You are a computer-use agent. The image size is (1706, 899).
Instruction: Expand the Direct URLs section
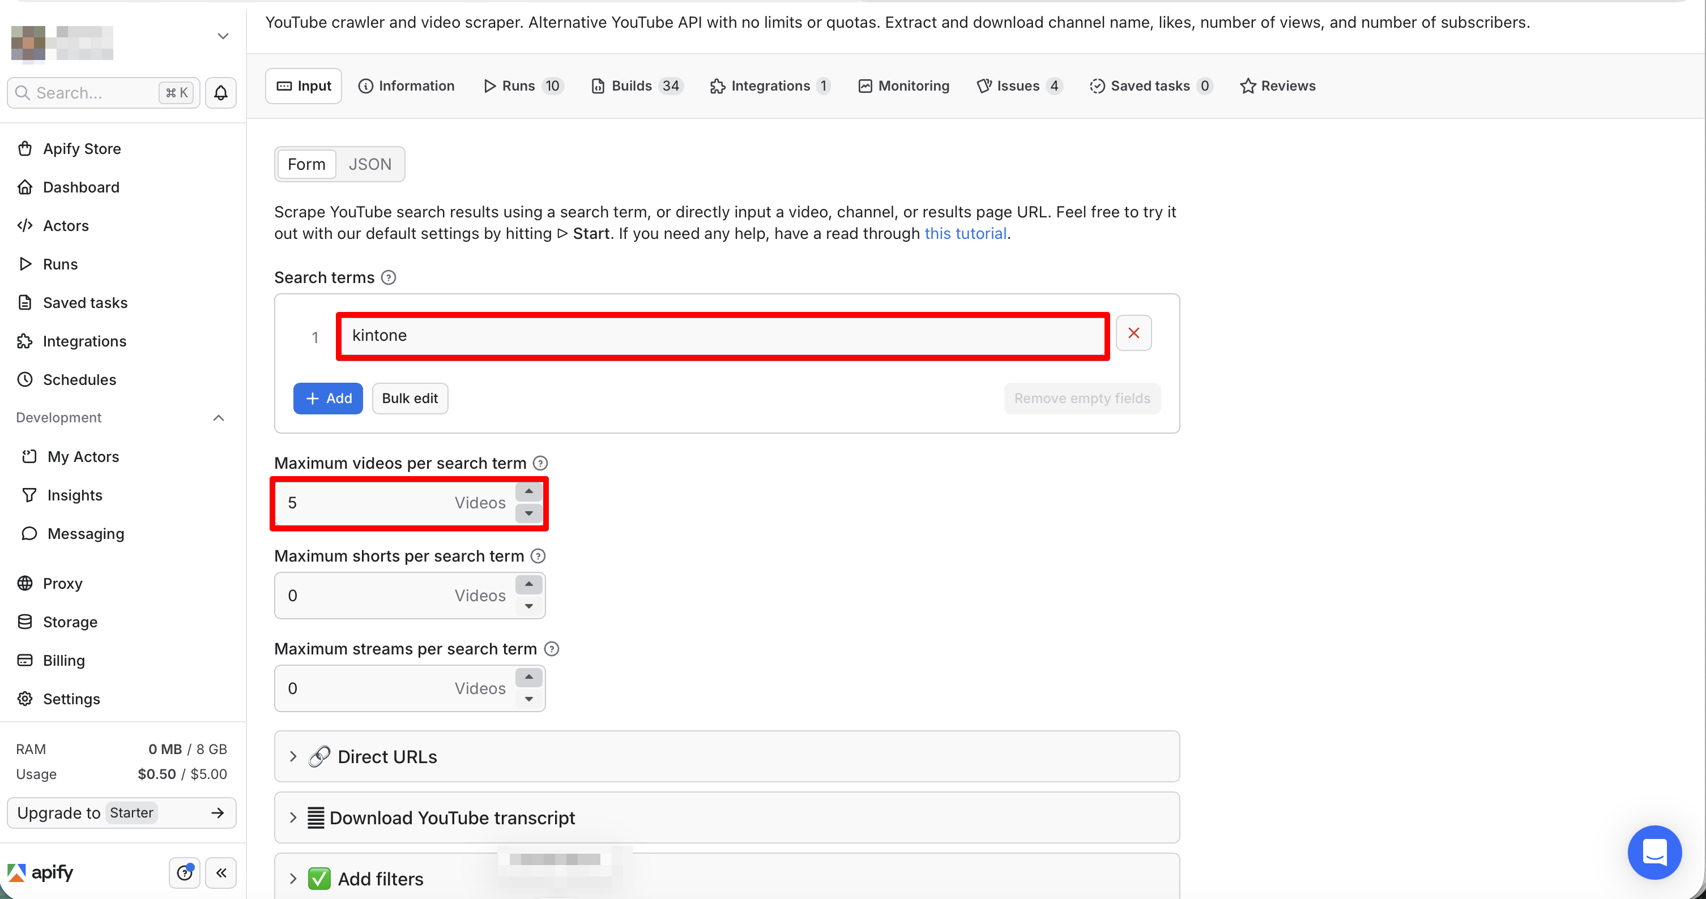[727, 756]
